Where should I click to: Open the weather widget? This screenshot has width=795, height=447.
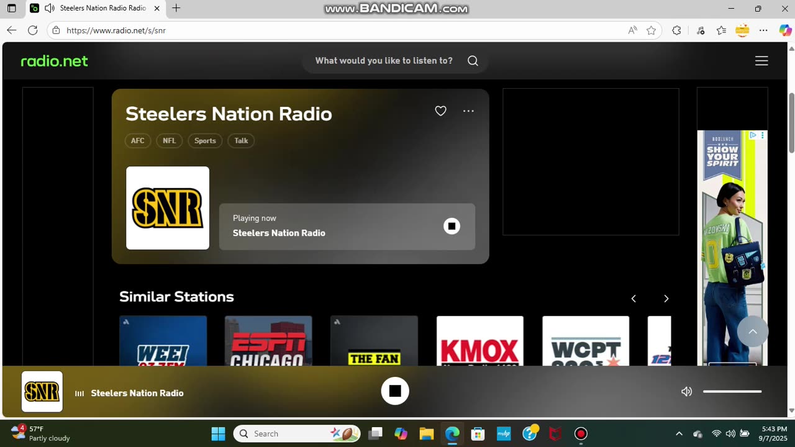click(x=41, y=433)
